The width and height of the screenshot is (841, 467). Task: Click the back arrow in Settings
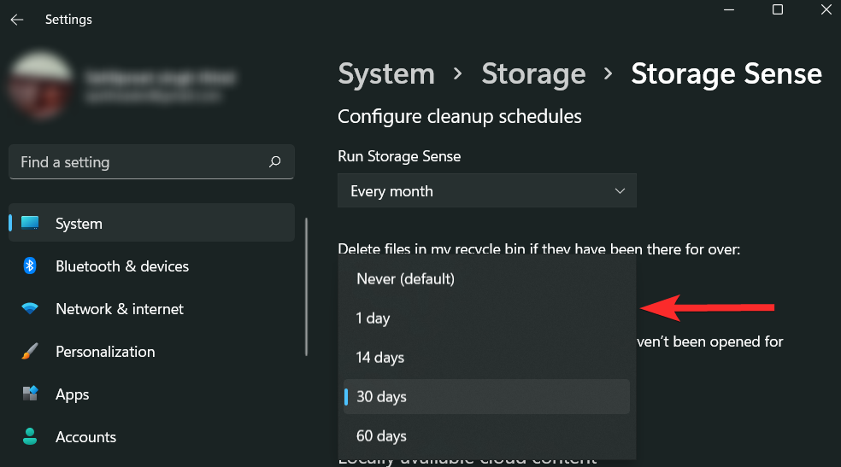(x=17, y=20)
